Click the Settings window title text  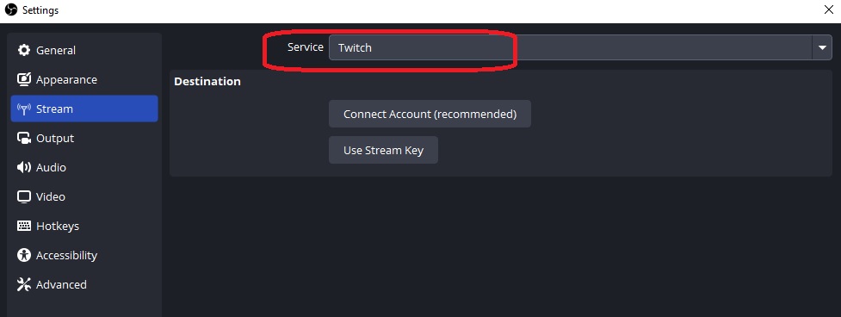[x=40, y=10]
